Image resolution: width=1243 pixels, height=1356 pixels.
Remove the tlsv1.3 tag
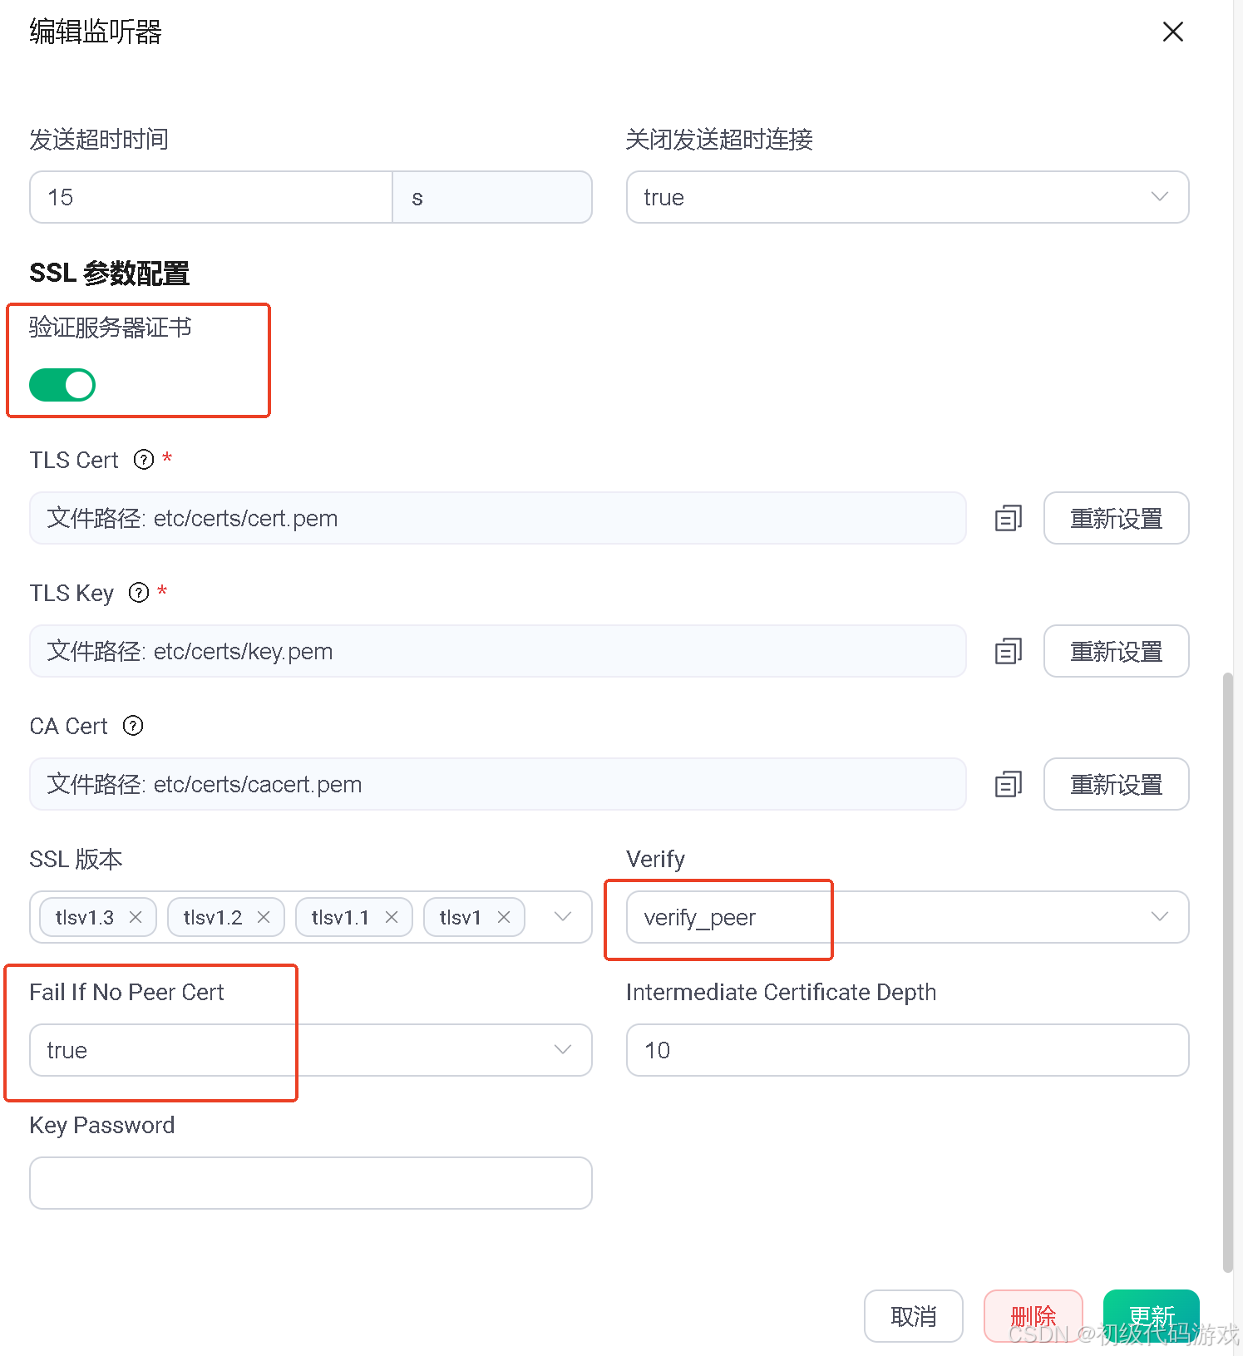click(x=136, y=917)
